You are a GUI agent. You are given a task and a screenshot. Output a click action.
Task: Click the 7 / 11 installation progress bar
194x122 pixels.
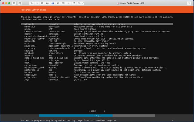point(97,116)
